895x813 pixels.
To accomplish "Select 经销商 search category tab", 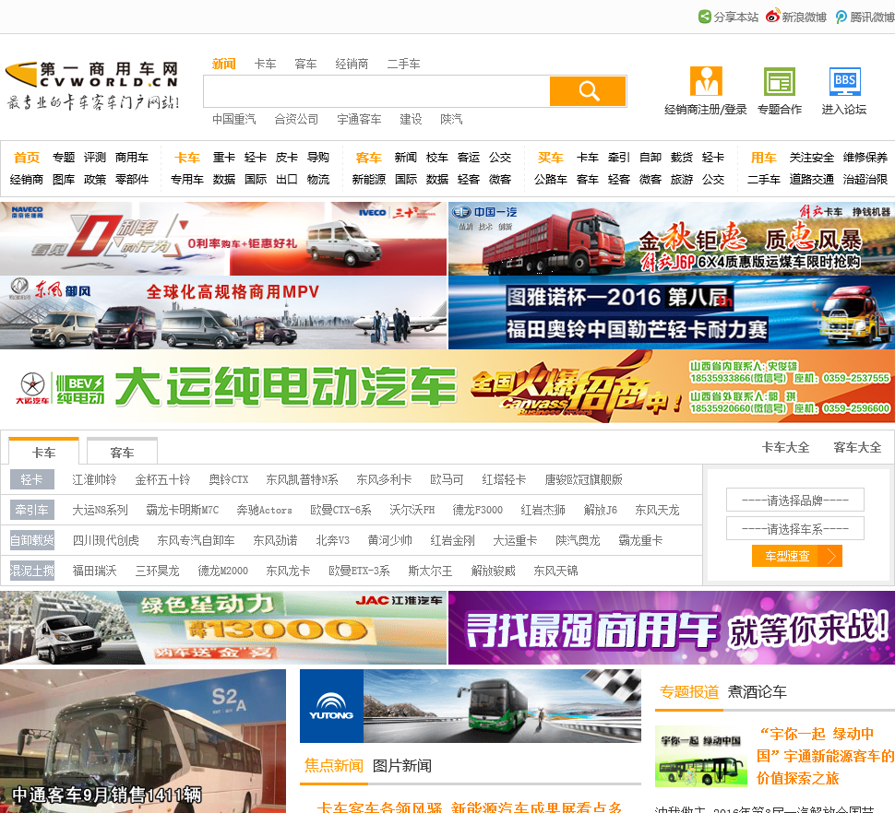I will tap(352, 64).
